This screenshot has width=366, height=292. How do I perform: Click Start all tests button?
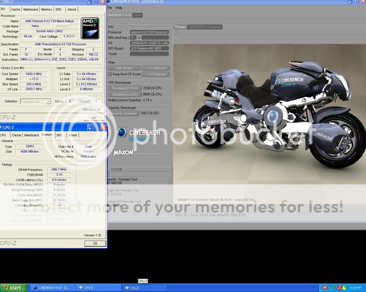(124, 68)
